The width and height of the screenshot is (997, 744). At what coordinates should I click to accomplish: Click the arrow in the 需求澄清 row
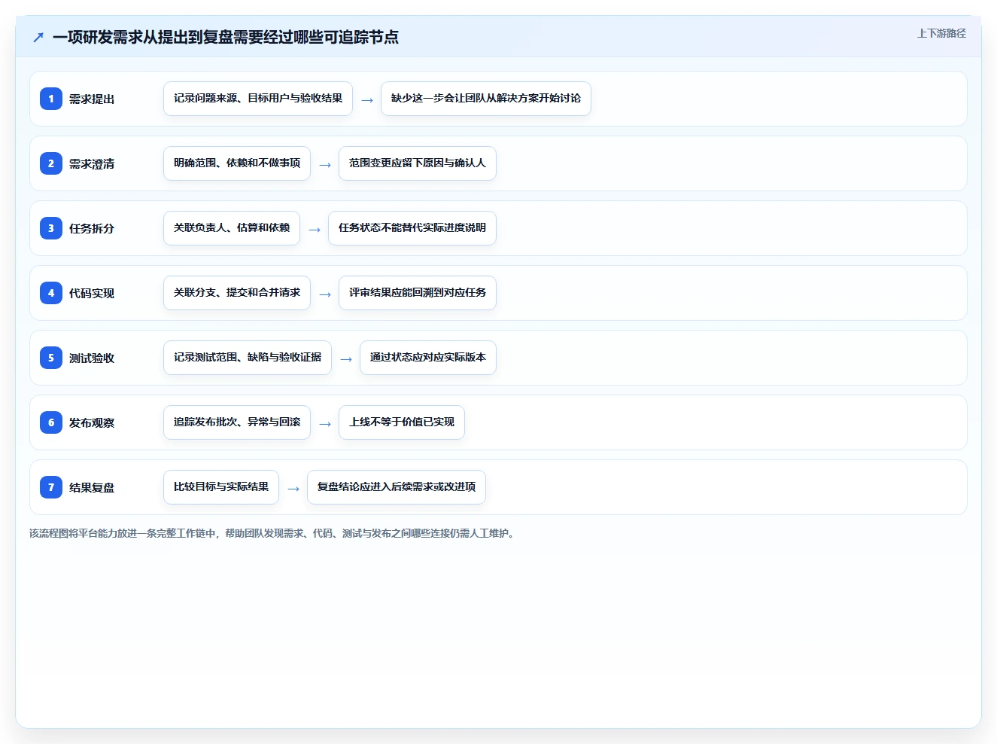(x=325, y=165)
